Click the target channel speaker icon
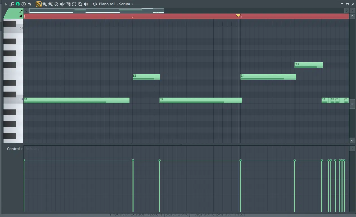The image size is (356, 217). [x=95, y=4]
